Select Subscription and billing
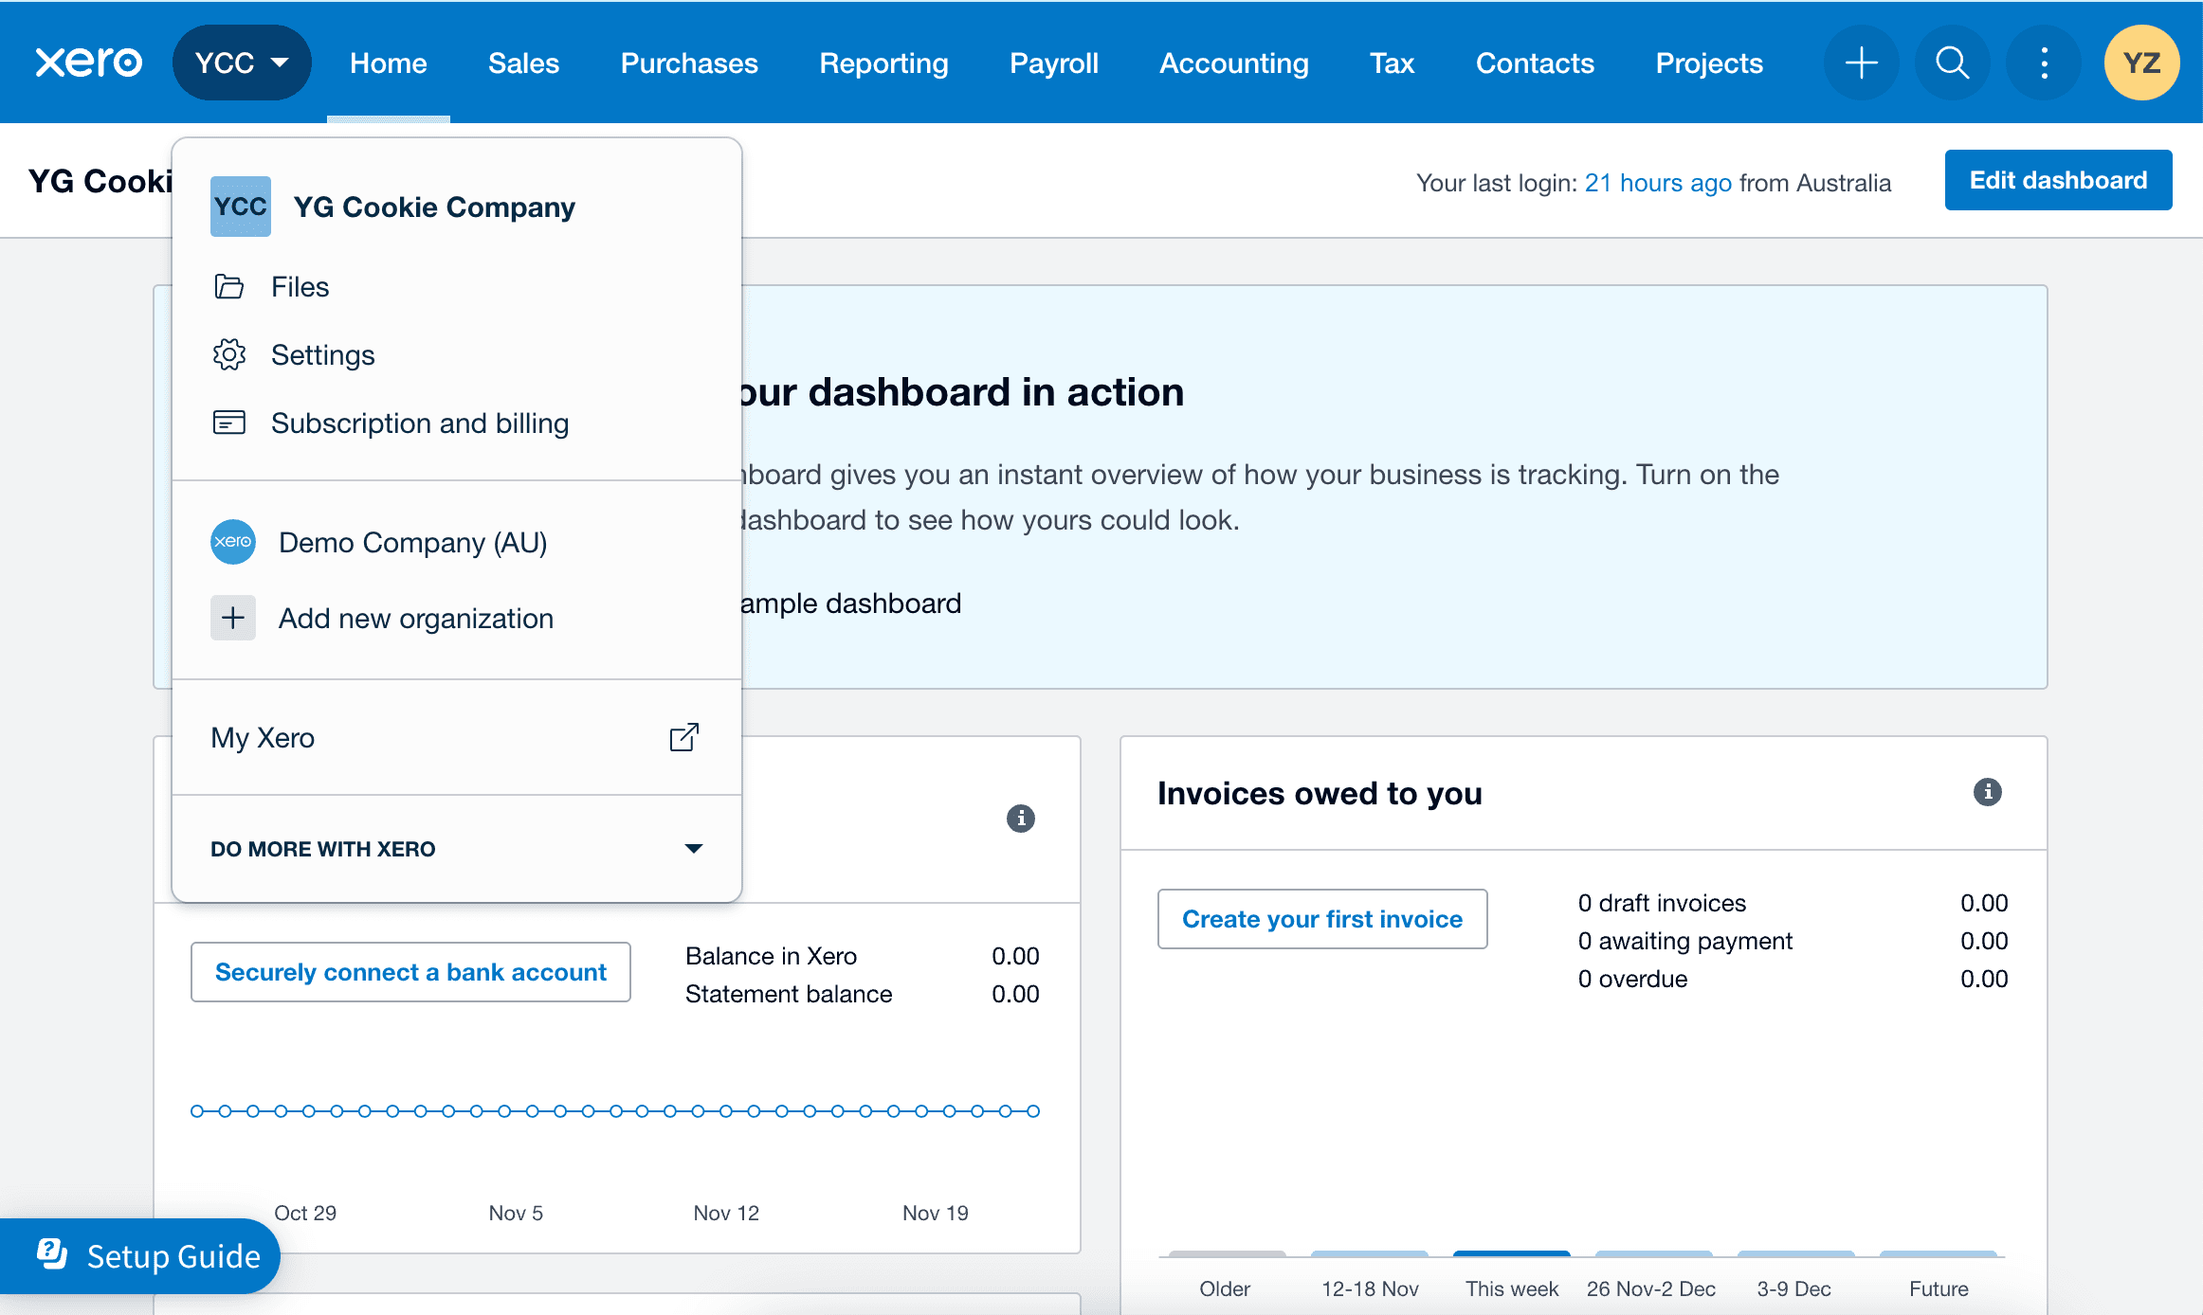 pyautogui.click(x=419, y=423)
